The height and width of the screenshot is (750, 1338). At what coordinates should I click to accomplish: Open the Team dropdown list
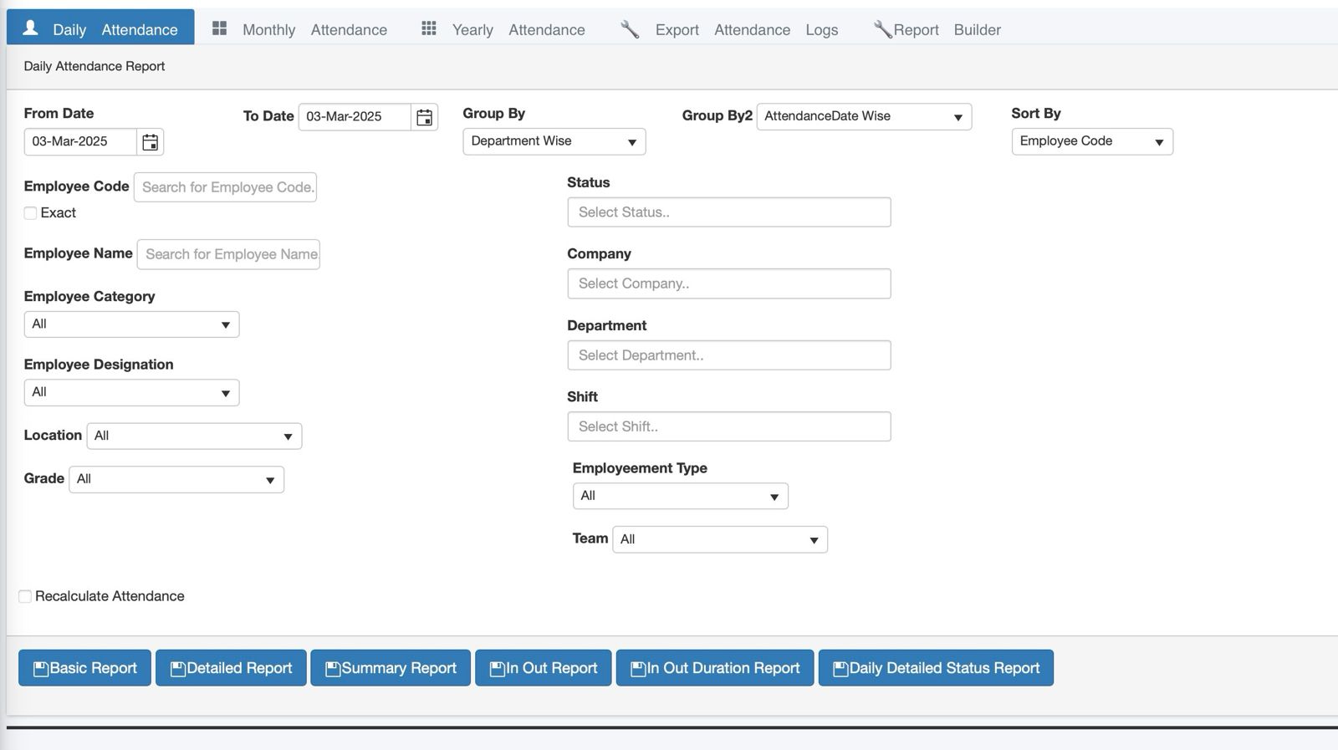tap(719, 539)
